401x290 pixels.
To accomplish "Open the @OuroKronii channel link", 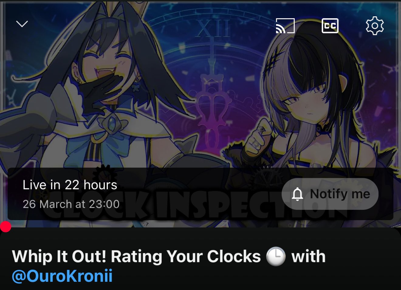I will tap(62, 276).
